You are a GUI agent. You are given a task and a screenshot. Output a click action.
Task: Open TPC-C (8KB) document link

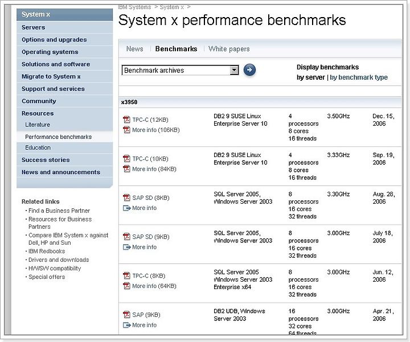coord(149,276)
